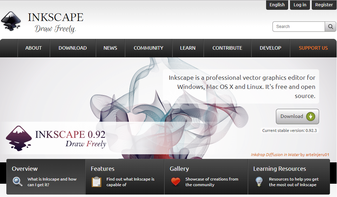Image resolution: width=337 pixels, height=197 pixels.
Task: Open the Support Us page
Action: tap(313, 48)
